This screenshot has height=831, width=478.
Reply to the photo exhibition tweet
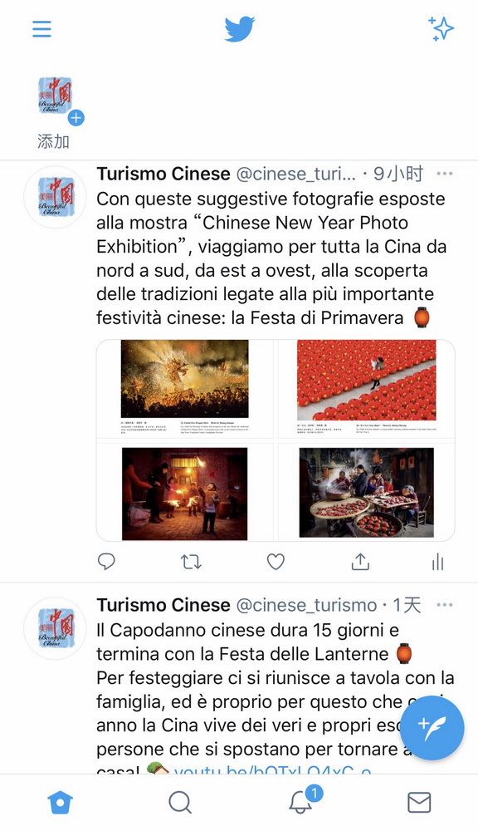point(106,561)
